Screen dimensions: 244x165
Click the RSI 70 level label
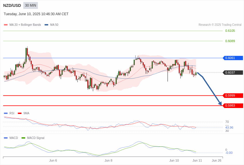pyautogui.click(x=227, y=122)
